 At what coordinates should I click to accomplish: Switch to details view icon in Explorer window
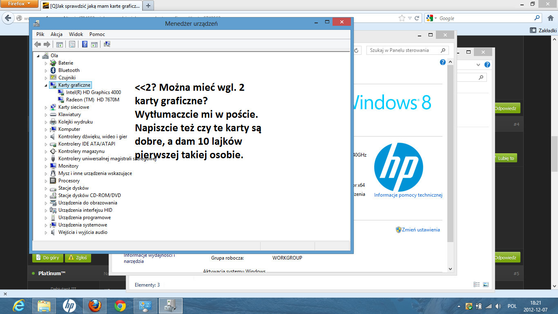(x=477, y=285)
